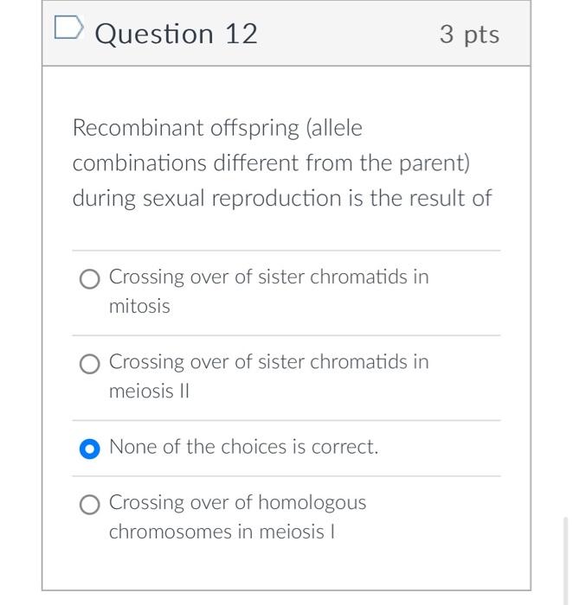Image resolution: width=573 pixels, height=605 pixels.
Task: Click the 'Crossing over of homologous' answer text
Action: 238,503
